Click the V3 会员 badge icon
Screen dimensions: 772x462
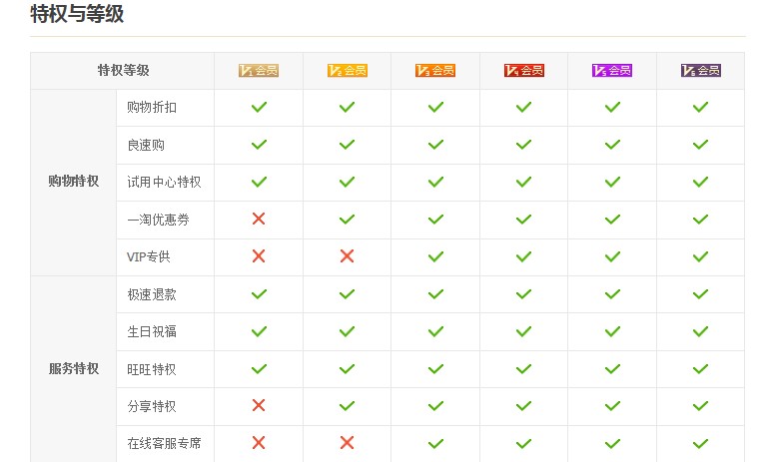click(x=435, y=71)
